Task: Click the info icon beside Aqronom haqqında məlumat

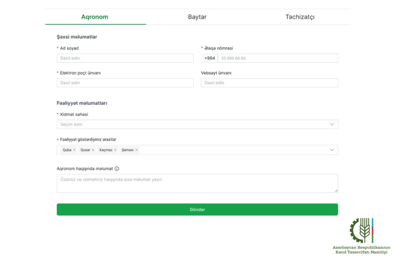Action: (117, 169)
